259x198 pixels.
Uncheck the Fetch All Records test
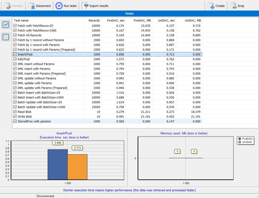(15, 35)
